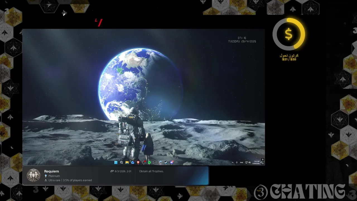Image resolution: width=357 pixels, height=201 pixels.
Task: Open the Windows Start menu
Action: [116, 162]
